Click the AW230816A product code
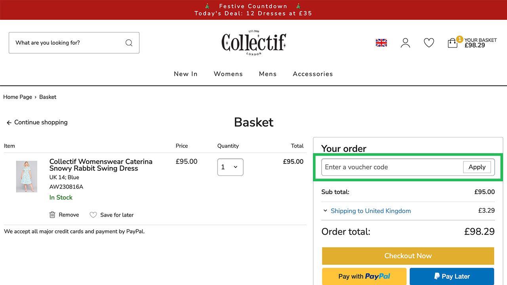 click(x=66, y=187)
